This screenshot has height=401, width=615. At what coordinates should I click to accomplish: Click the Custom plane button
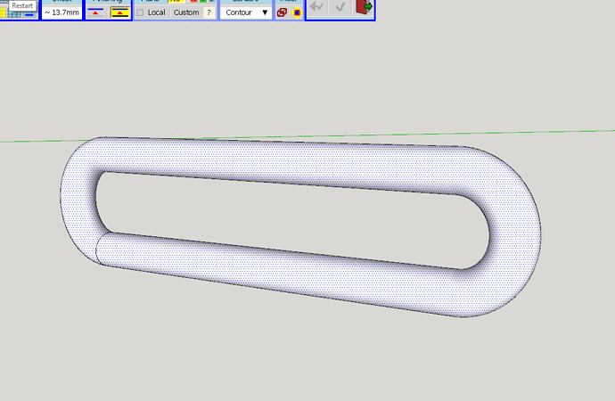pyautogui.click(x=186, y=12)
